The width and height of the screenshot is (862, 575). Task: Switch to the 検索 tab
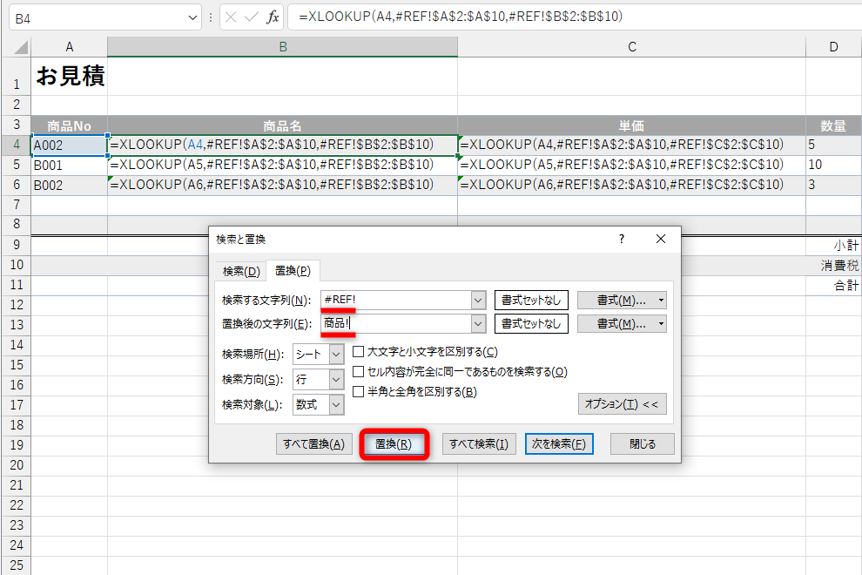pos(239,270)
